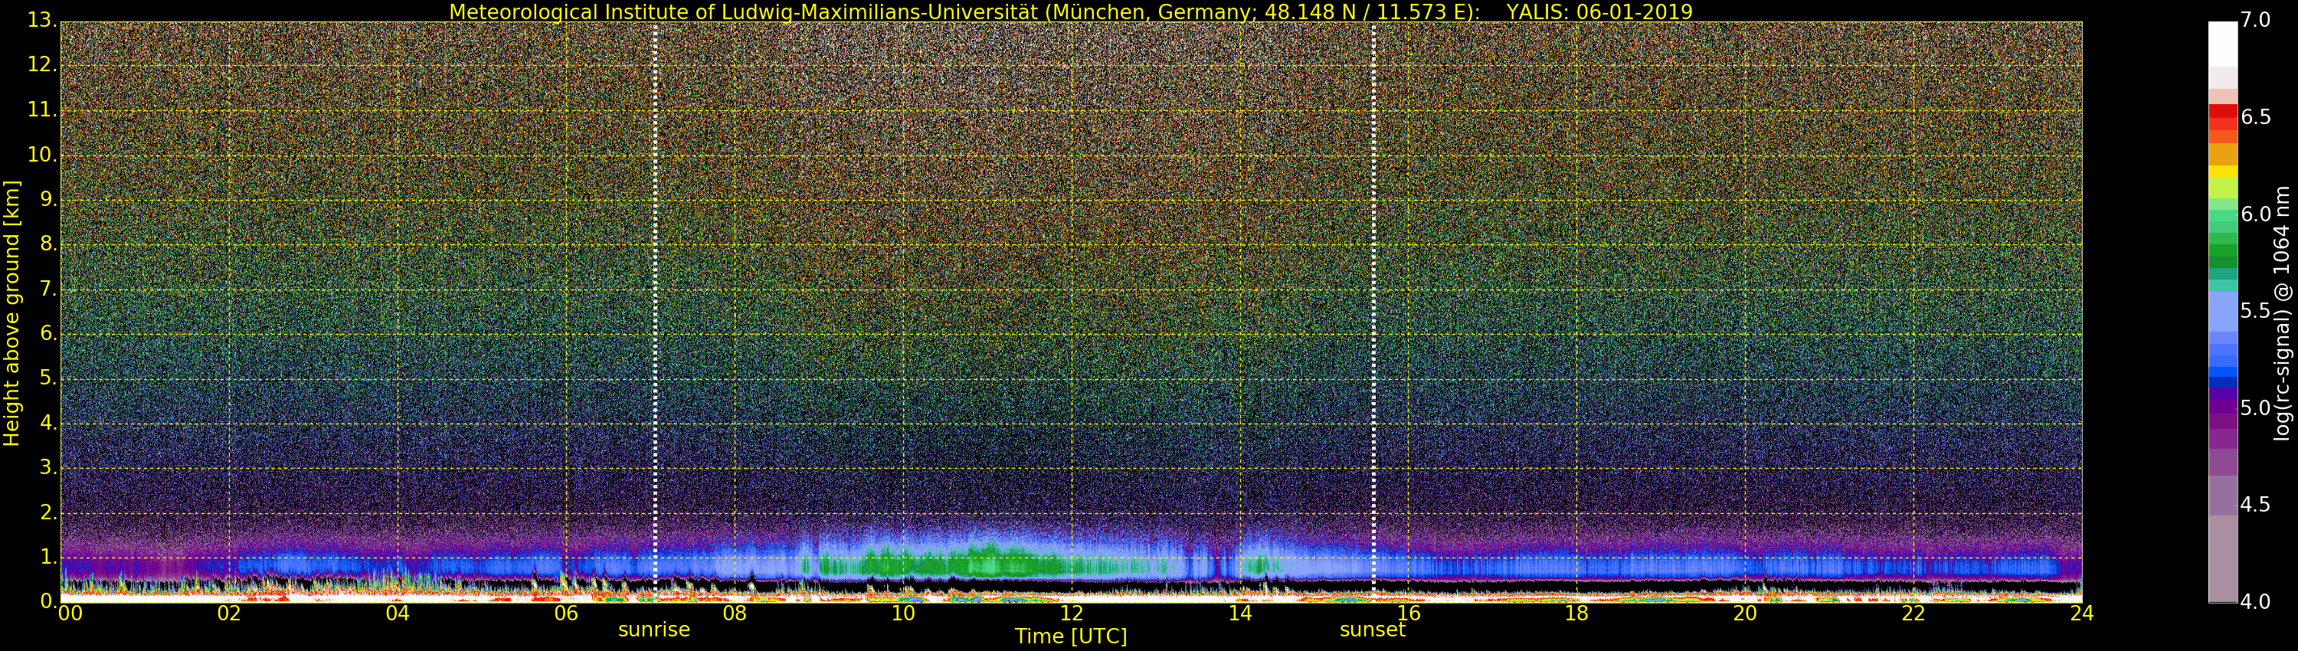Click the "8." tick on the height axis

[47, 244]
